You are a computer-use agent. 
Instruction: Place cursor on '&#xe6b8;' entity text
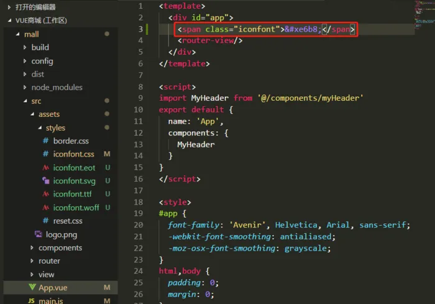click(303, 29)
